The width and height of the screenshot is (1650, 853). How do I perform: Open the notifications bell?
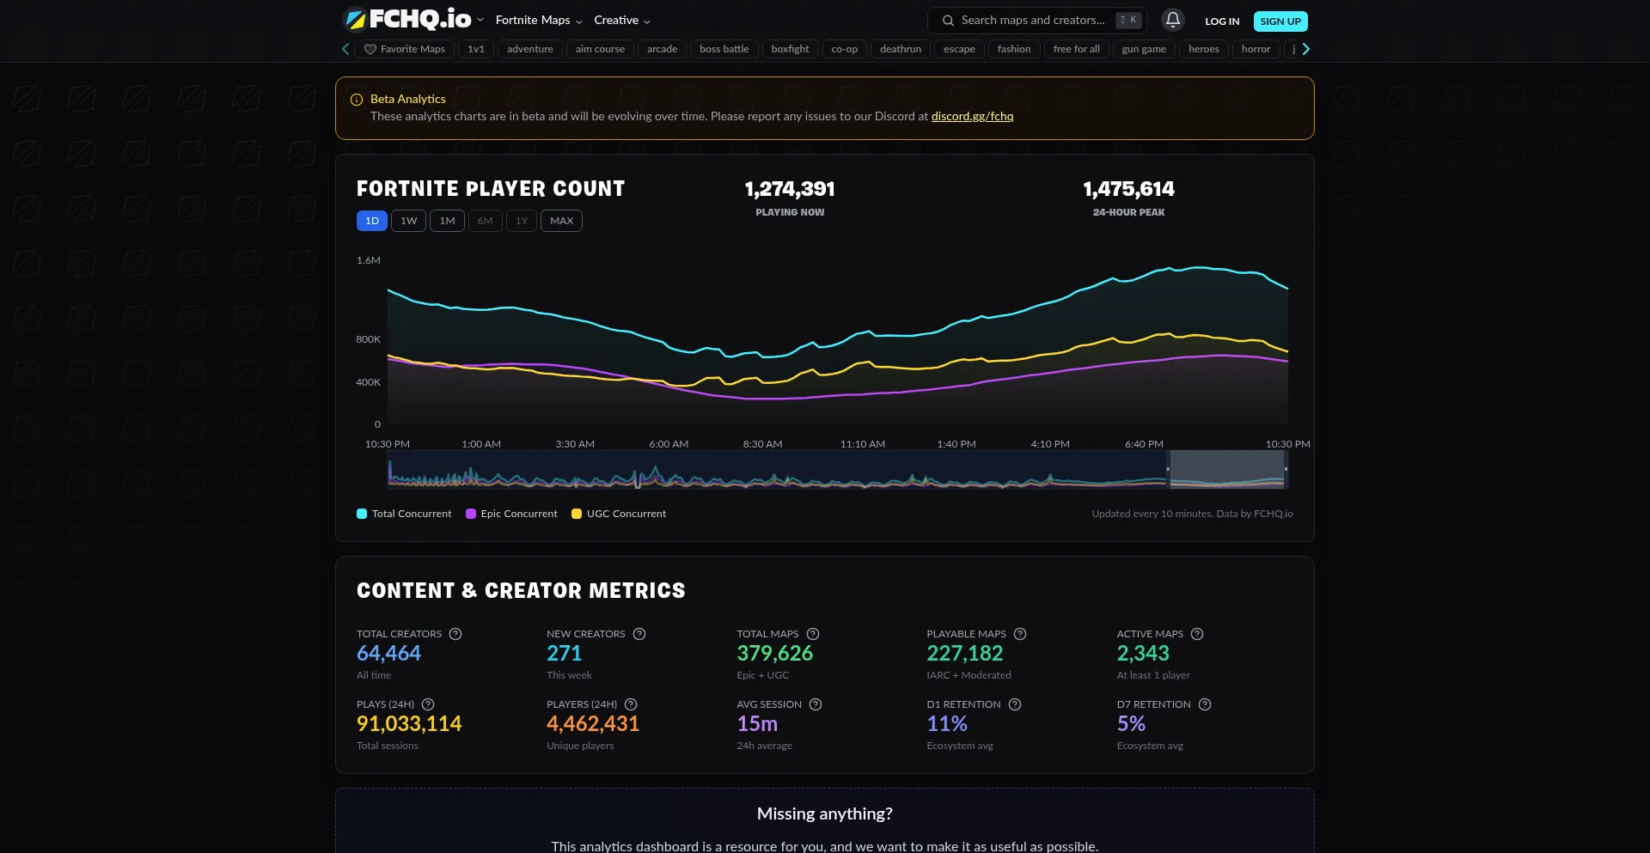pyautogui.click(x=1172, y=20)
